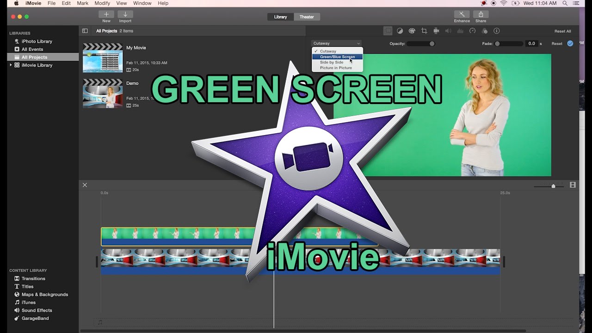Select the Crop tool
Viewport: 592px width, 333px height.
[424, 31]
